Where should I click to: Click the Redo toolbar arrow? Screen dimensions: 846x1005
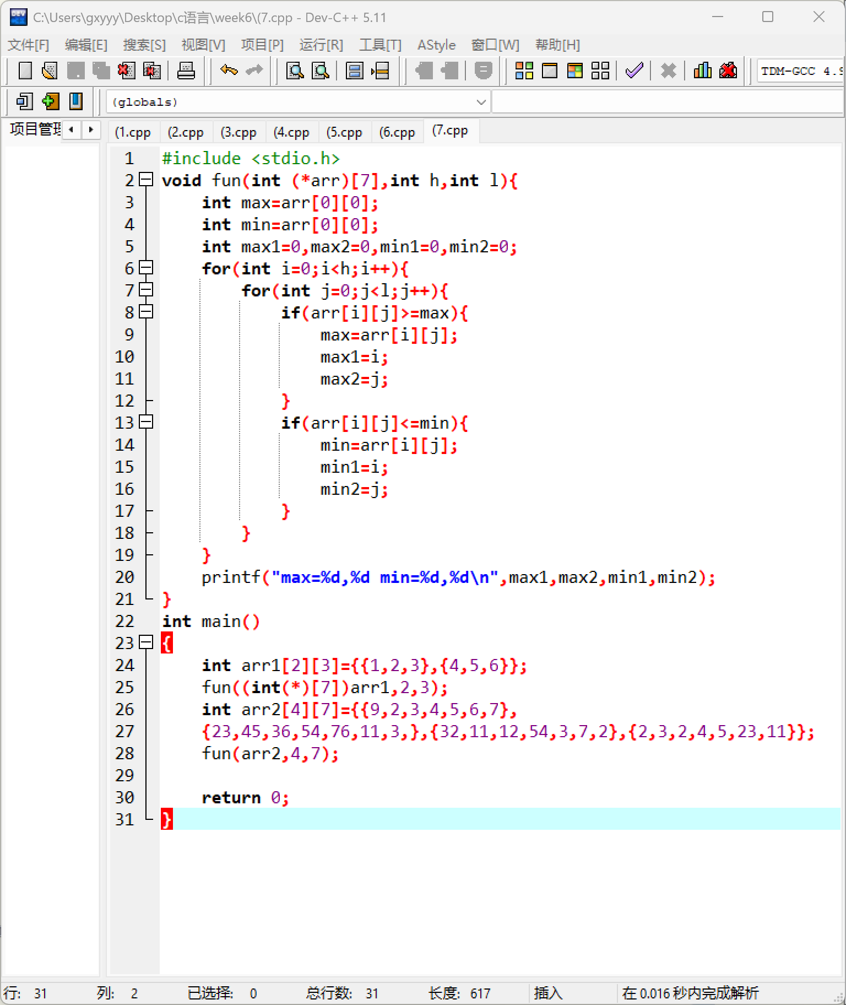(254, 71)
